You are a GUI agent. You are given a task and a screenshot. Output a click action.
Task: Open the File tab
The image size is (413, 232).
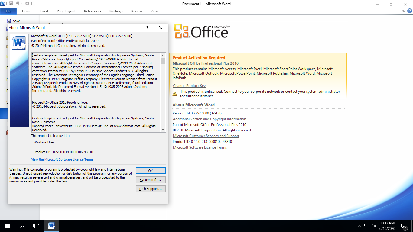[8, 11]
